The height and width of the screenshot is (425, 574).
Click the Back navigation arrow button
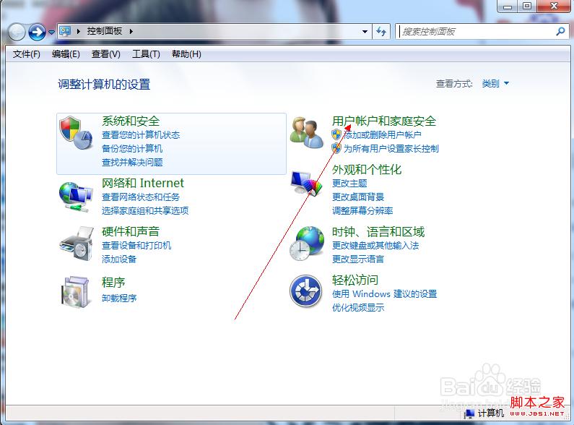tap(16, 32)
